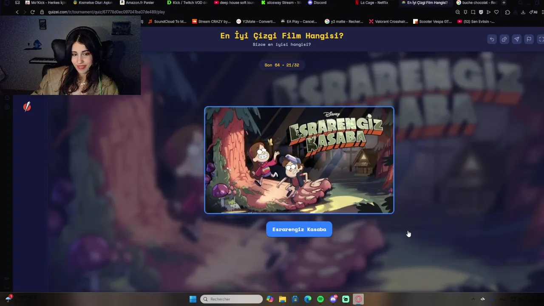Screen dimensions: 544x306
Task: Switch to deep house soft lounge tab
Action: coord(234,3)
